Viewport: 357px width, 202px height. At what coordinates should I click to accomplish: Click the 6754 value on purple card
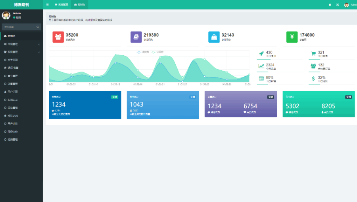[x=250, y=106]
